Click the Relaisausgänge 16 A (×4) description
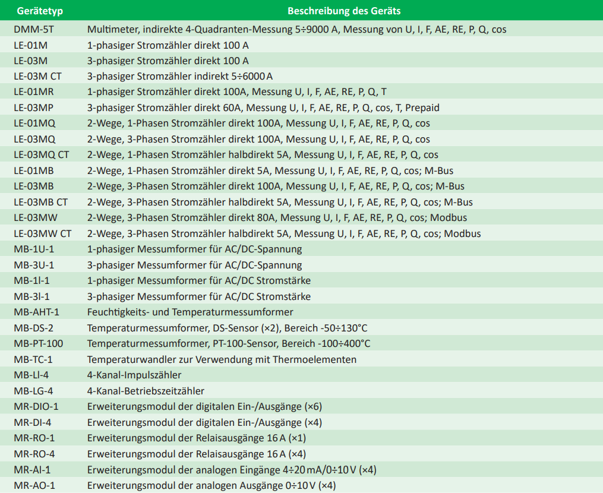 (x=197, y=454)
